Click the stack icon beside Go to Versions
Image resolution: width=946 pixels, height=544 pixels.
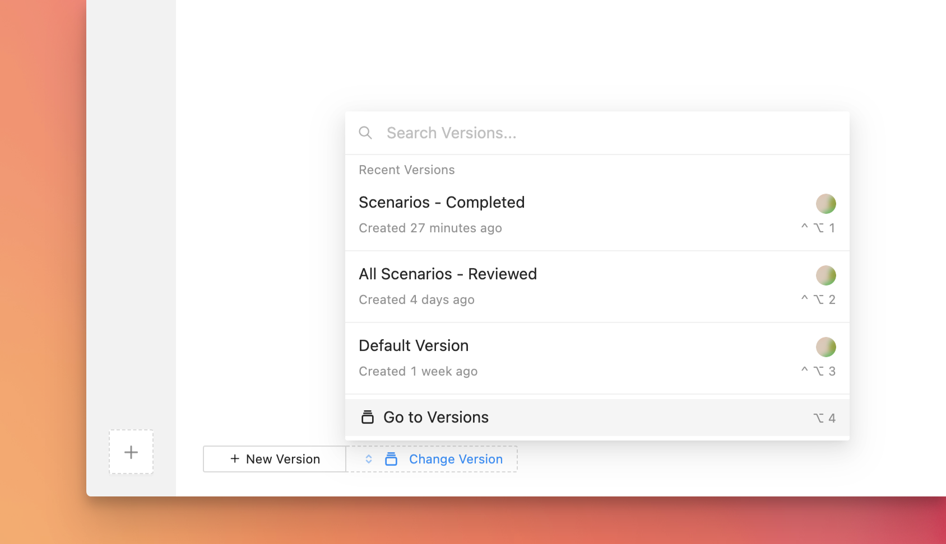click(368, 418)
